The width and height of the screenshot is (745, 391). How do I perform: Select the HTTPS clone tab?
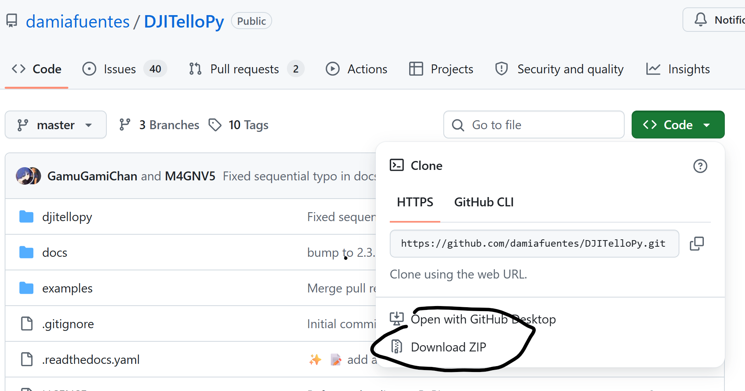pyautogui.click(x=415, y=202)
